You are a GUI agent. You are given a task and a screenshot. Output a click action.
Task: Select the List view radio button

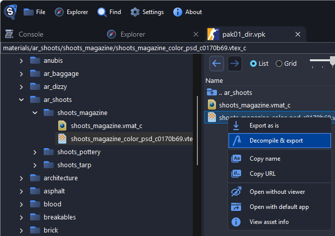259,63
